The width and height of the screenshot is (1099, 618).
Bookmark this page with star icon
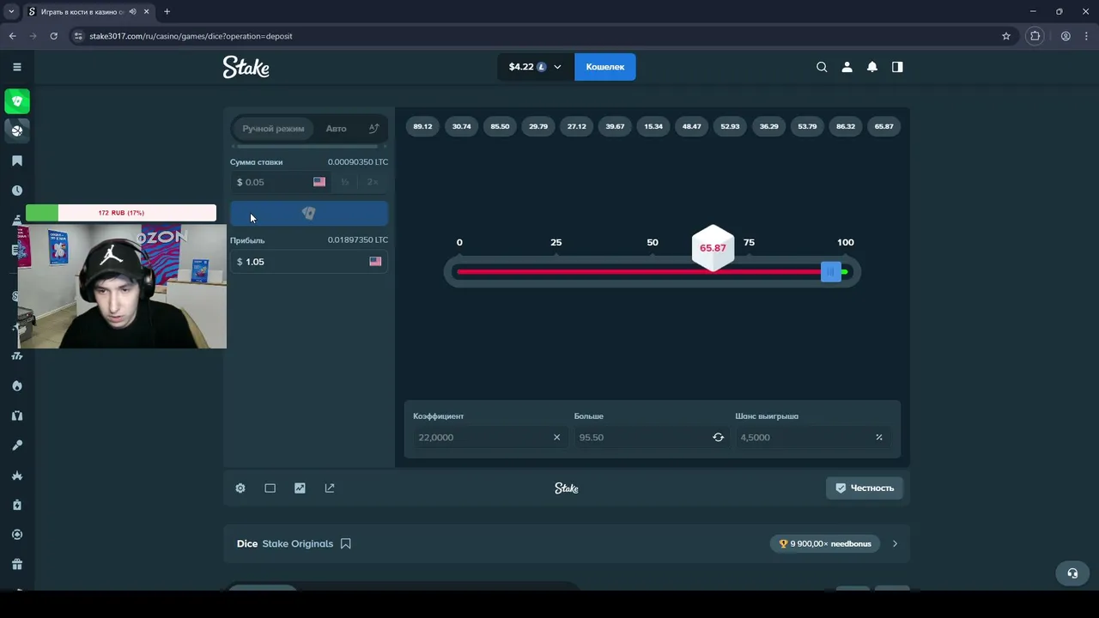click(1006, 36)
